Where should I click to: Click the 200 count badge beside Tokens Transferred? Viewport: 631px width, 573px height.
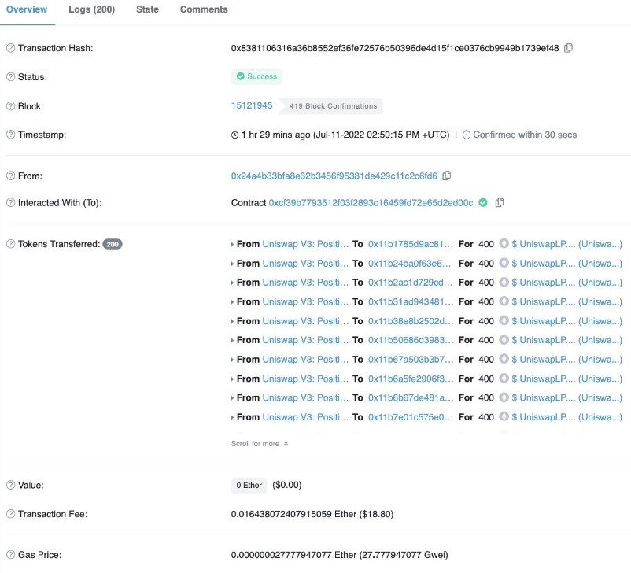point(112,244)
